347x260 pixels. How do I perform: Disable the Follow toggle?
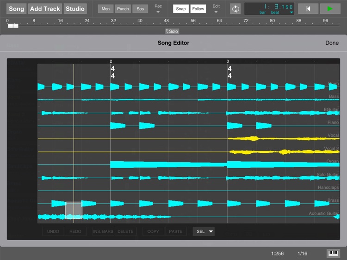[x=198, y=9]
